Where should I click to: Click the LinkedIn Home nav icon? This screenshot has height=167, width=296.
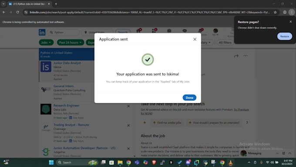[138, 31]
